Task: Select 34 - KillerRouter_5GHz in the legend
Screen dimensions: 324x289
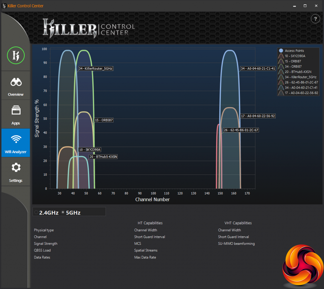Action: point(301,77)
